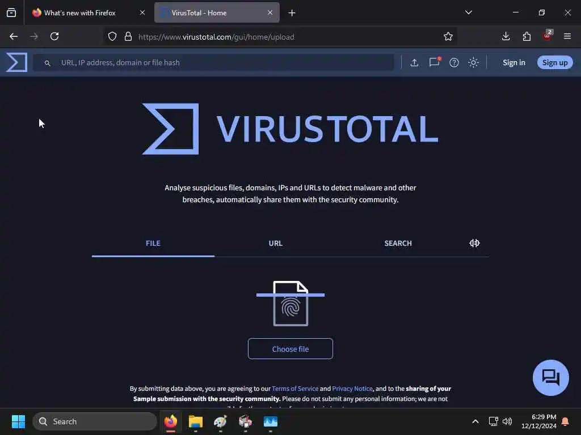Open the notifications chat icon in the header

click(434, 62)
